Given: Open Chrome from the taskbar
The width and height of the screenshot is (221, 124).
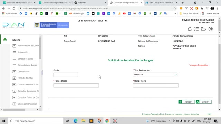Looking at the screenshot, I should pos(107,121).
